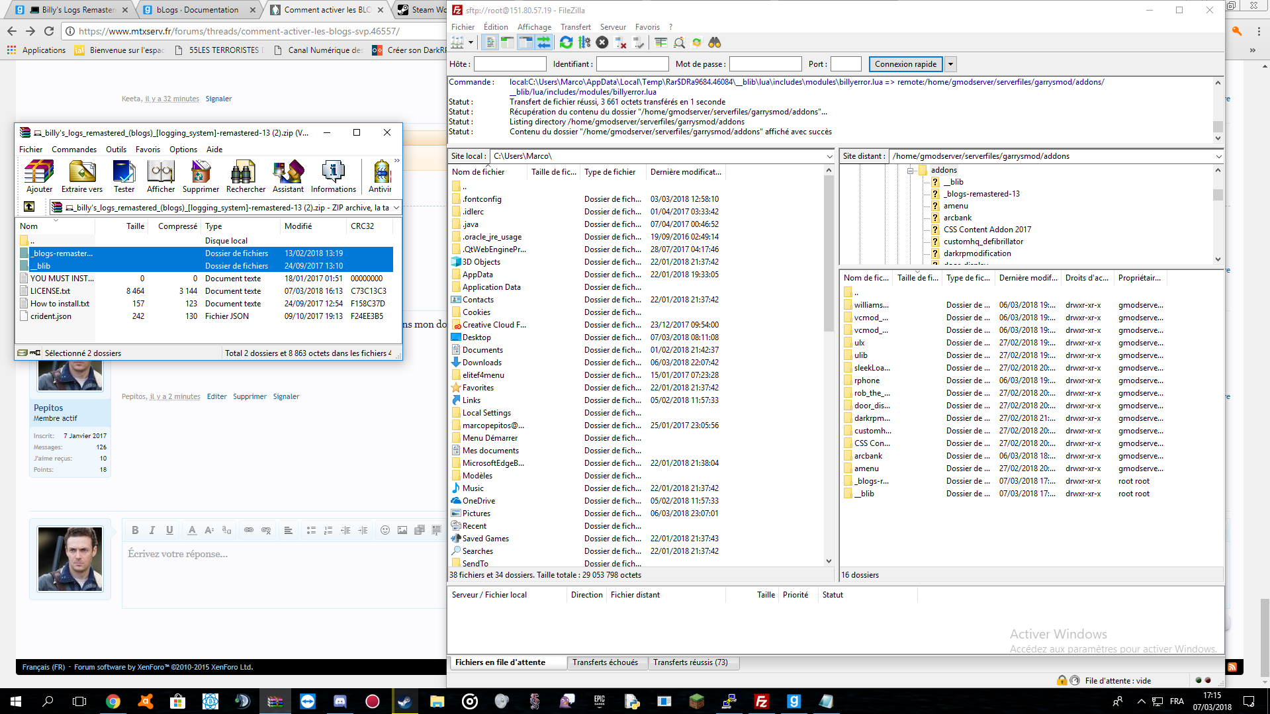Open Windows Start button
Screen dimensions: 1270x714
[16, 701]
